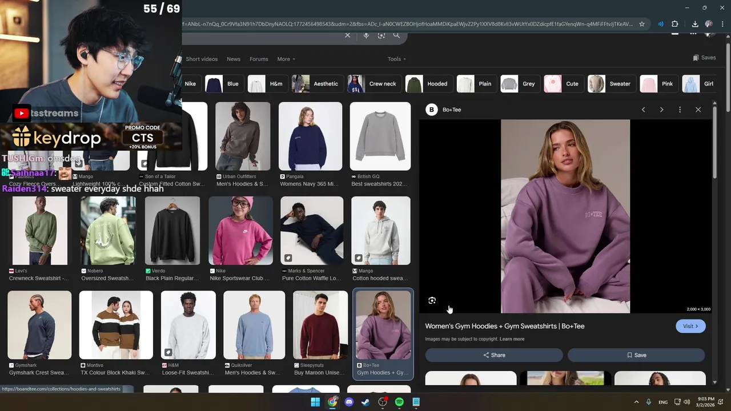Apply the Hooded filter chip
The image size is (731, 411).
[x=428, y=84]
